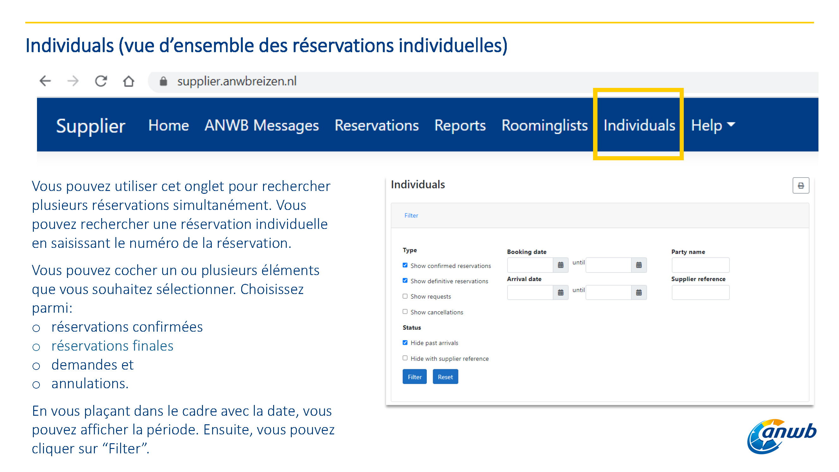839x472 pixels.
Task: Uncheck Show confirmed reservations
Action: click(x=405, y=265)
